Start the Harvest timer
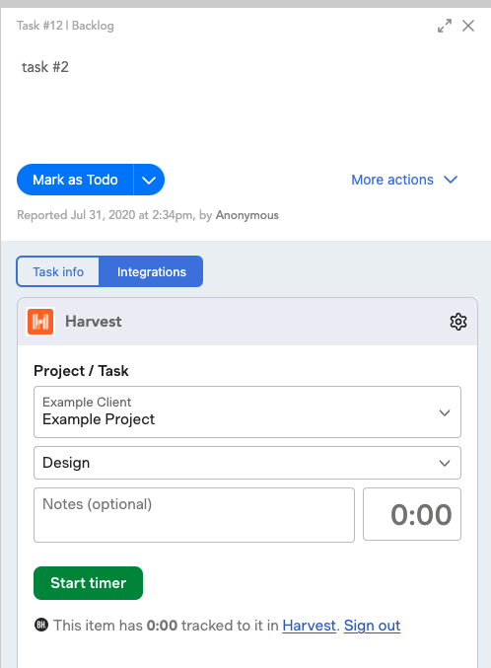491x668 pixels. (x=88, y=583)
